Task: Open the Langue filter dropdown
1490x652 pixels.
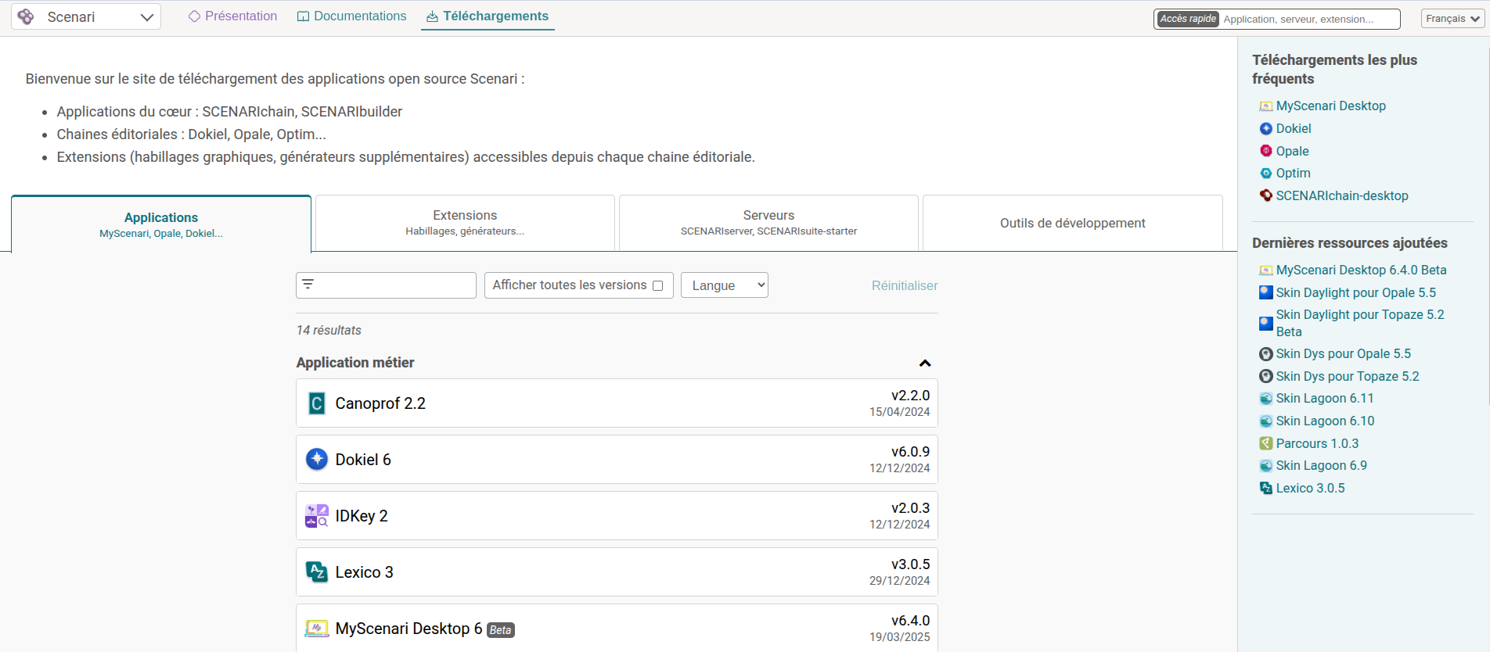Action: click(x=725, y=285)
